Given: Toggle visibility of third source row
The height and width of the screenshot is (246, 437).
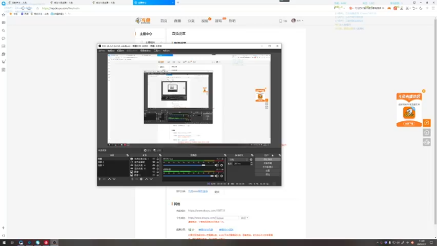Looking at the screenshot, I should [x=153, y=166].
